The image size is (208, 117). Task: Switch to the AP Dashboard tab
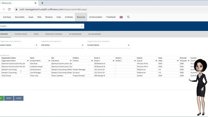(x=75, y=34)
